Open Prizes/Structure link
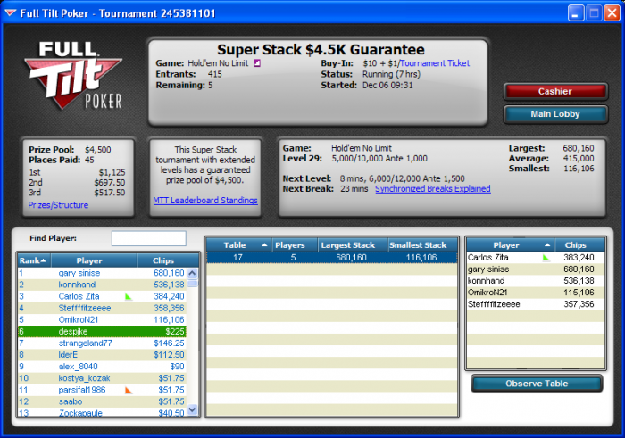This screenshot has width=625, height=438. pos(58,205)
